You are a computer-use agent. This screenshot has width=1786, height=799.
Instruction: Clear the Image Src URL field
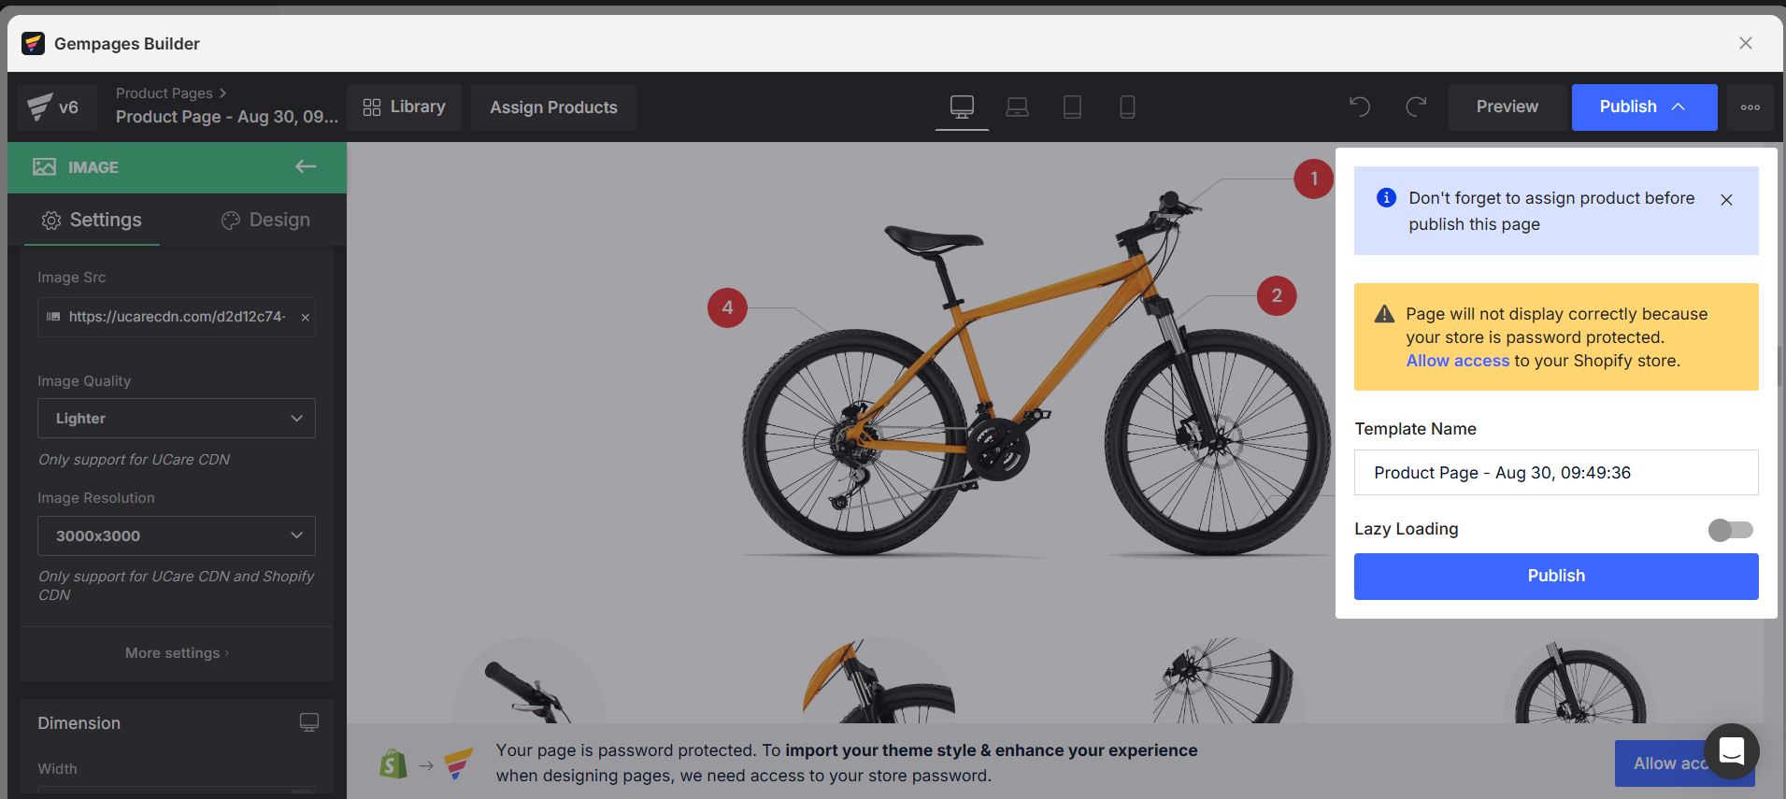[x=305, y=318]
